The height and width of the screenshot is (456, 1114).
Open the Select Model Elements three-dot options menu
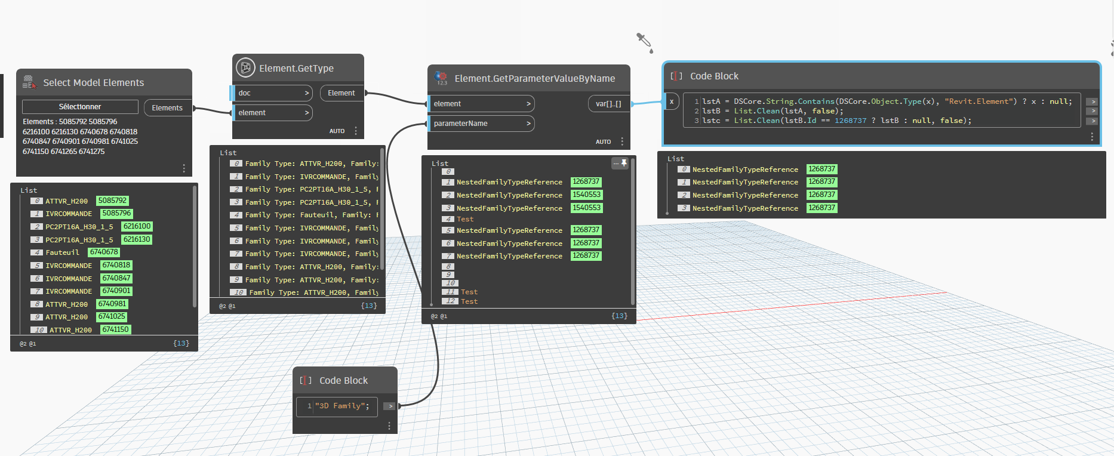coord(184,168)
